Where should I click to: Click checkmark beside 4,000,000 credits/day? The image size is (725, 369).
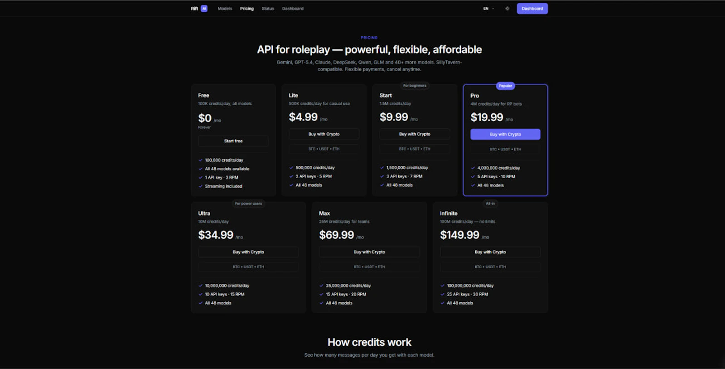(x=473, y=168)
